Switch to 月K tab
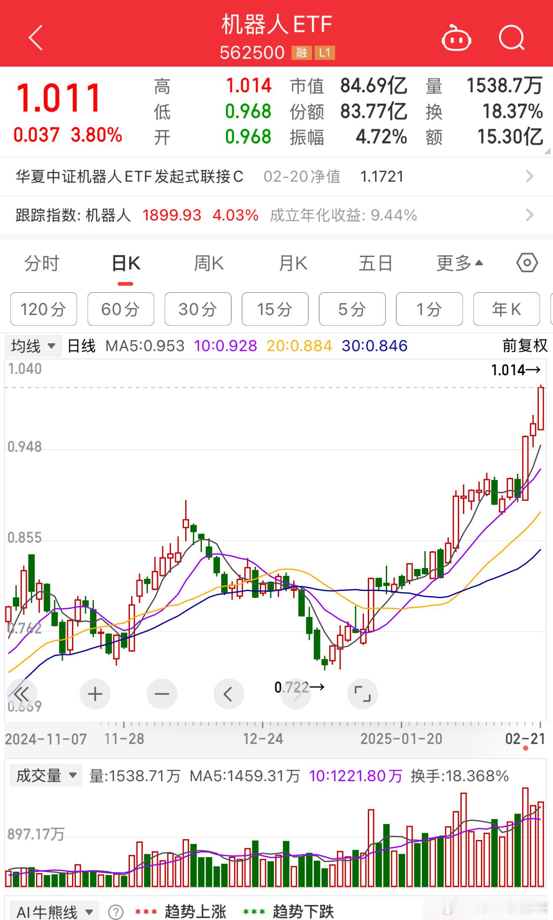Viewport: 553px width, 920px height. 293,264
